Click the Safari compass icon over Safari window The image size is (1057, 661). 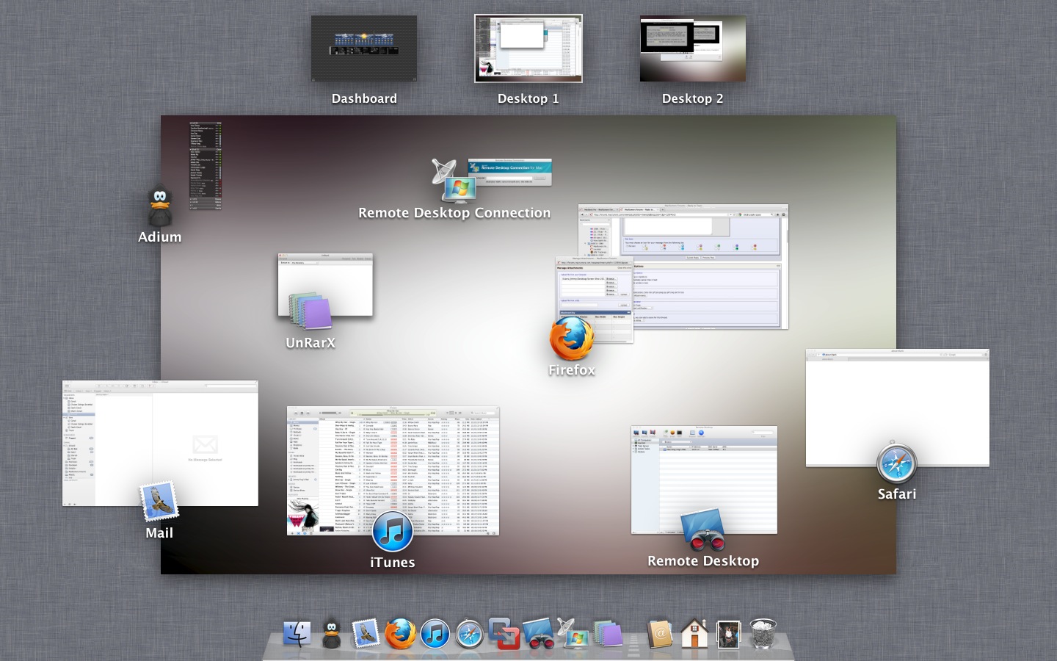[x=896, y=463]
